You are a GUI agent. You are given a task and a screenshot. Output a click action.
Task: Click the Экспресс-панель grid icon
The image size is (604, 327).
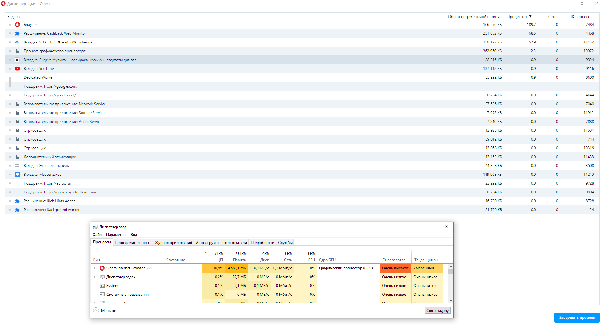(17, 166)
